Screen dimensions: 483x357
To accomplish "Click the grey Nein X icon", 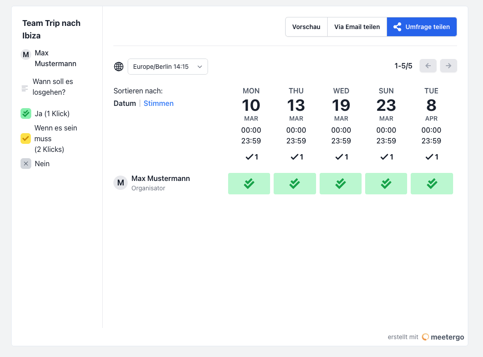I will coord(26,164).
